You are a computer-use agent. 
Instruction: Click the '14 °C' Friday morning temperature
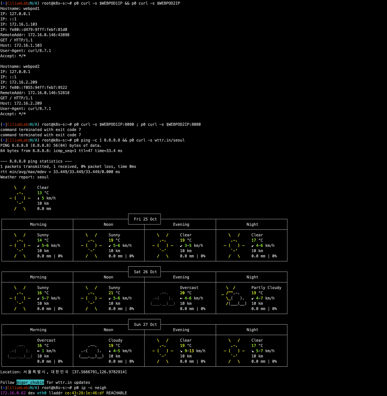(43, 240)
